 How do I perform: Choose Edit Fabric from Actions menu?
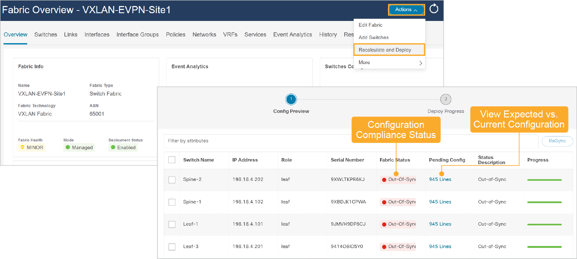(370, 25)
